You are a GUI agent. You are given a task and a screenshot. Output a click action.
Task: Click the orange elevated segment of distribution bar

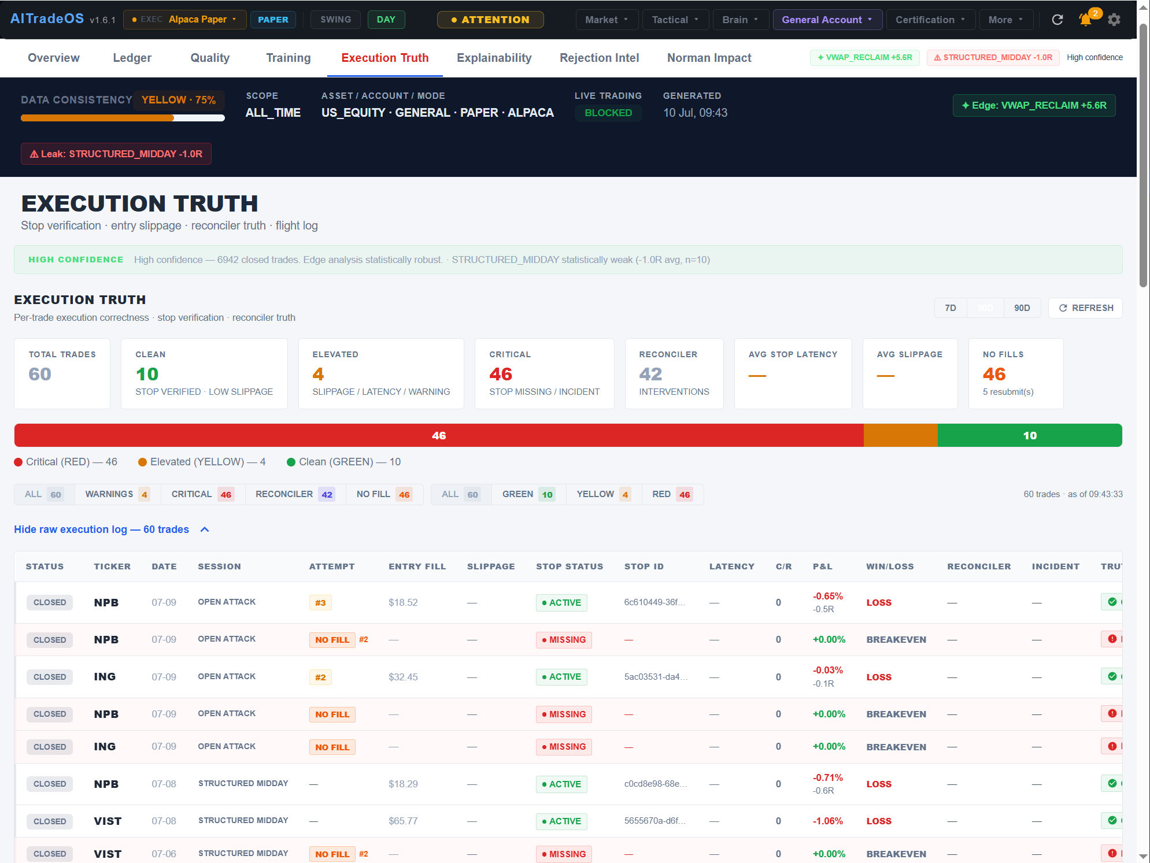pyautogui.click(x=901, y=435)
